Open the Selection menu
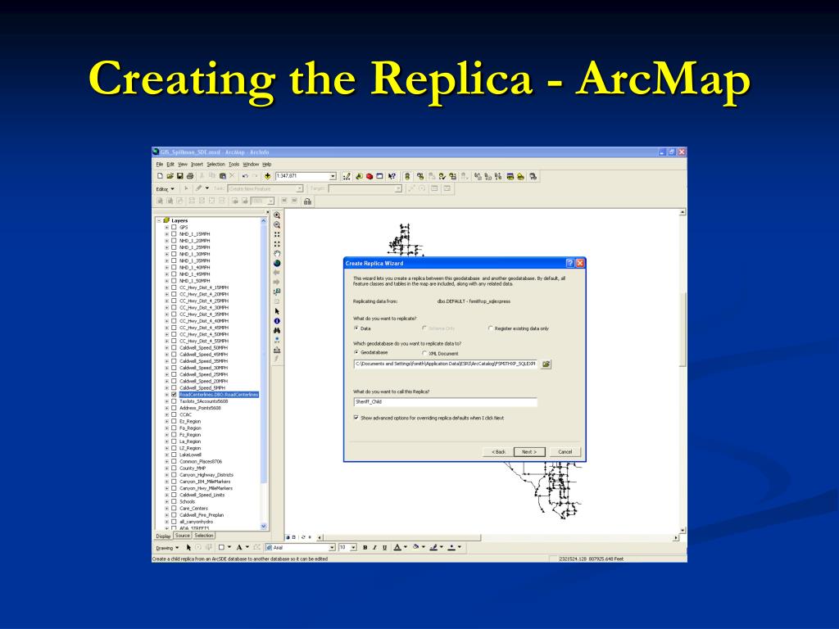839x629 pixels. (x=215, y=164)
